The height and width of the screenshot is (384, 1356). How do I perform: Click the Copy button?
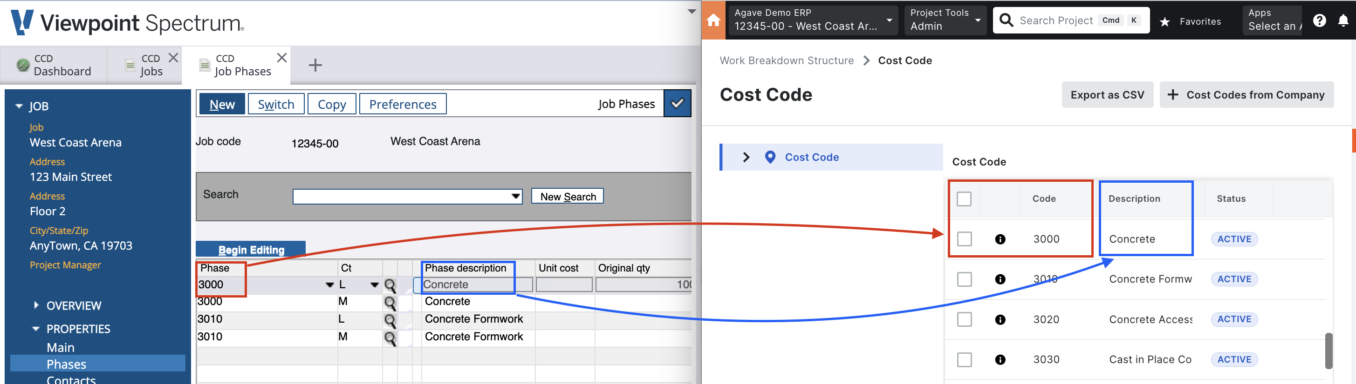332,104
